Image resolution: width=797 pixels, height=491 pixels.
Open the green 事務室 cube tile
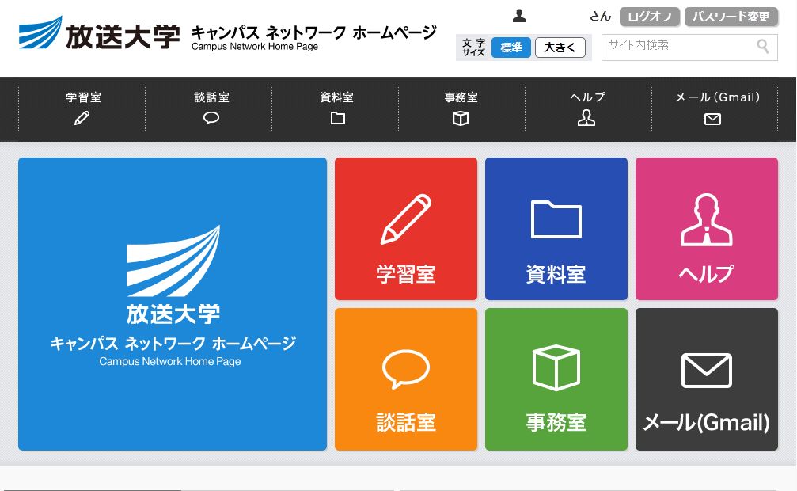pos(556,379)
